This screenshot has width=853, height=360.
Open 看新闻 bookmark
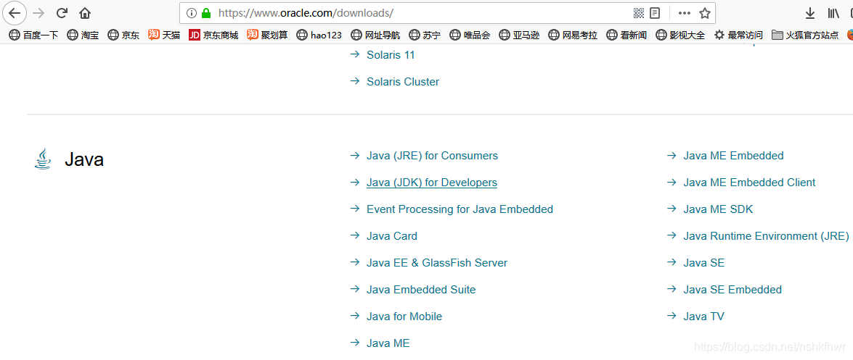(627, 35)
